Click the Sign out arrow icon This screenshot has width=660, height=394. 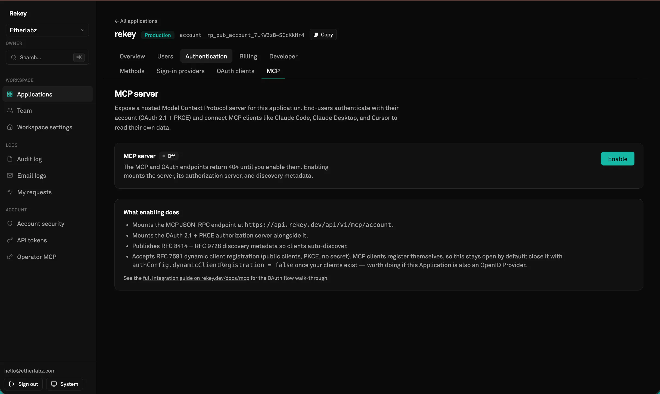[x=12, y=384]
